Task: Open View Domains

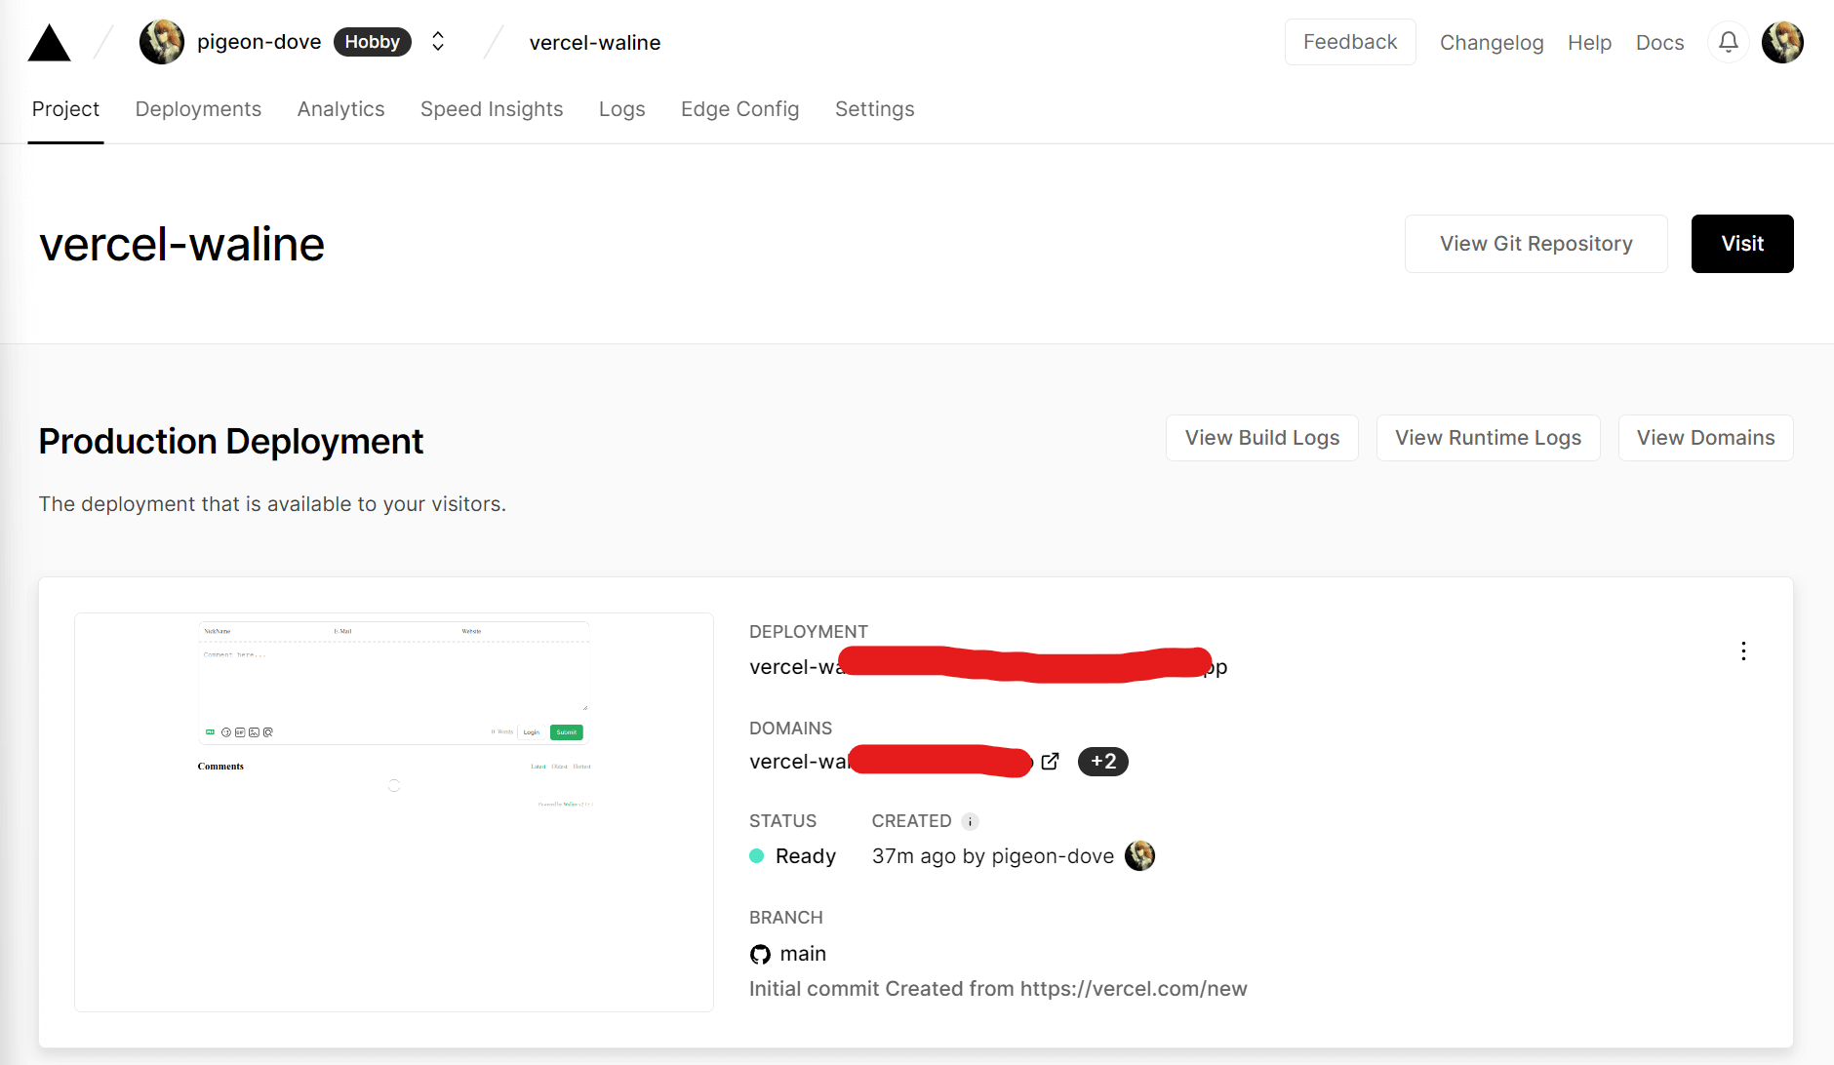Action: coord(1705,438)
